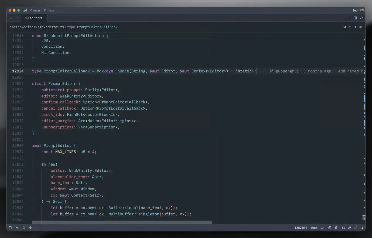Click the fn new function name
The height and width of the screenshot is (238, 372).
[52, 164]
